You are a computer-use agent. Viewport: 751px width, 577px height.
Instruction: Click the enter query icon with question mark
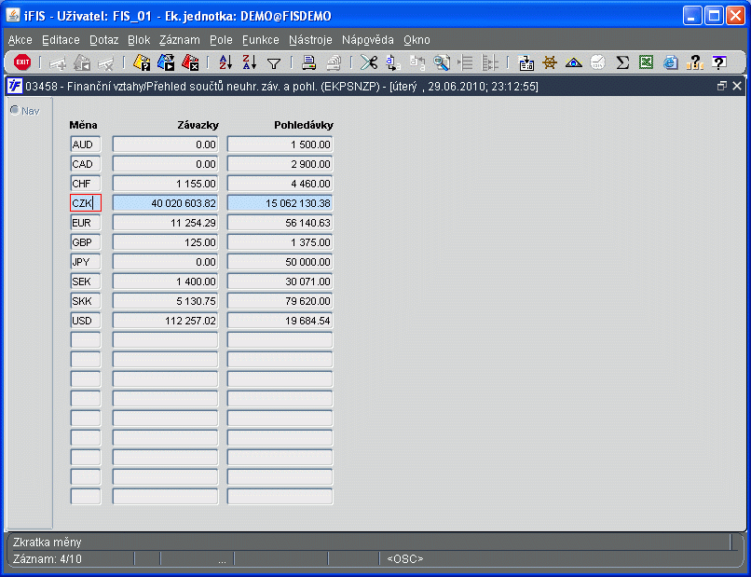[142, 62]
